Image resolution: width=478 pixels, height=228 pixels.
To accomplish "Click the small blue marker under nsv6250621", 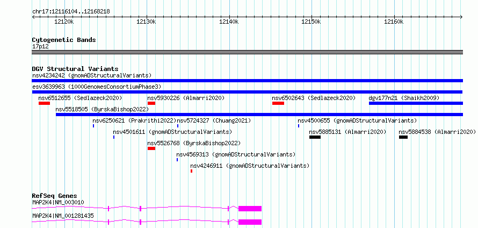I will click(93, 126).
